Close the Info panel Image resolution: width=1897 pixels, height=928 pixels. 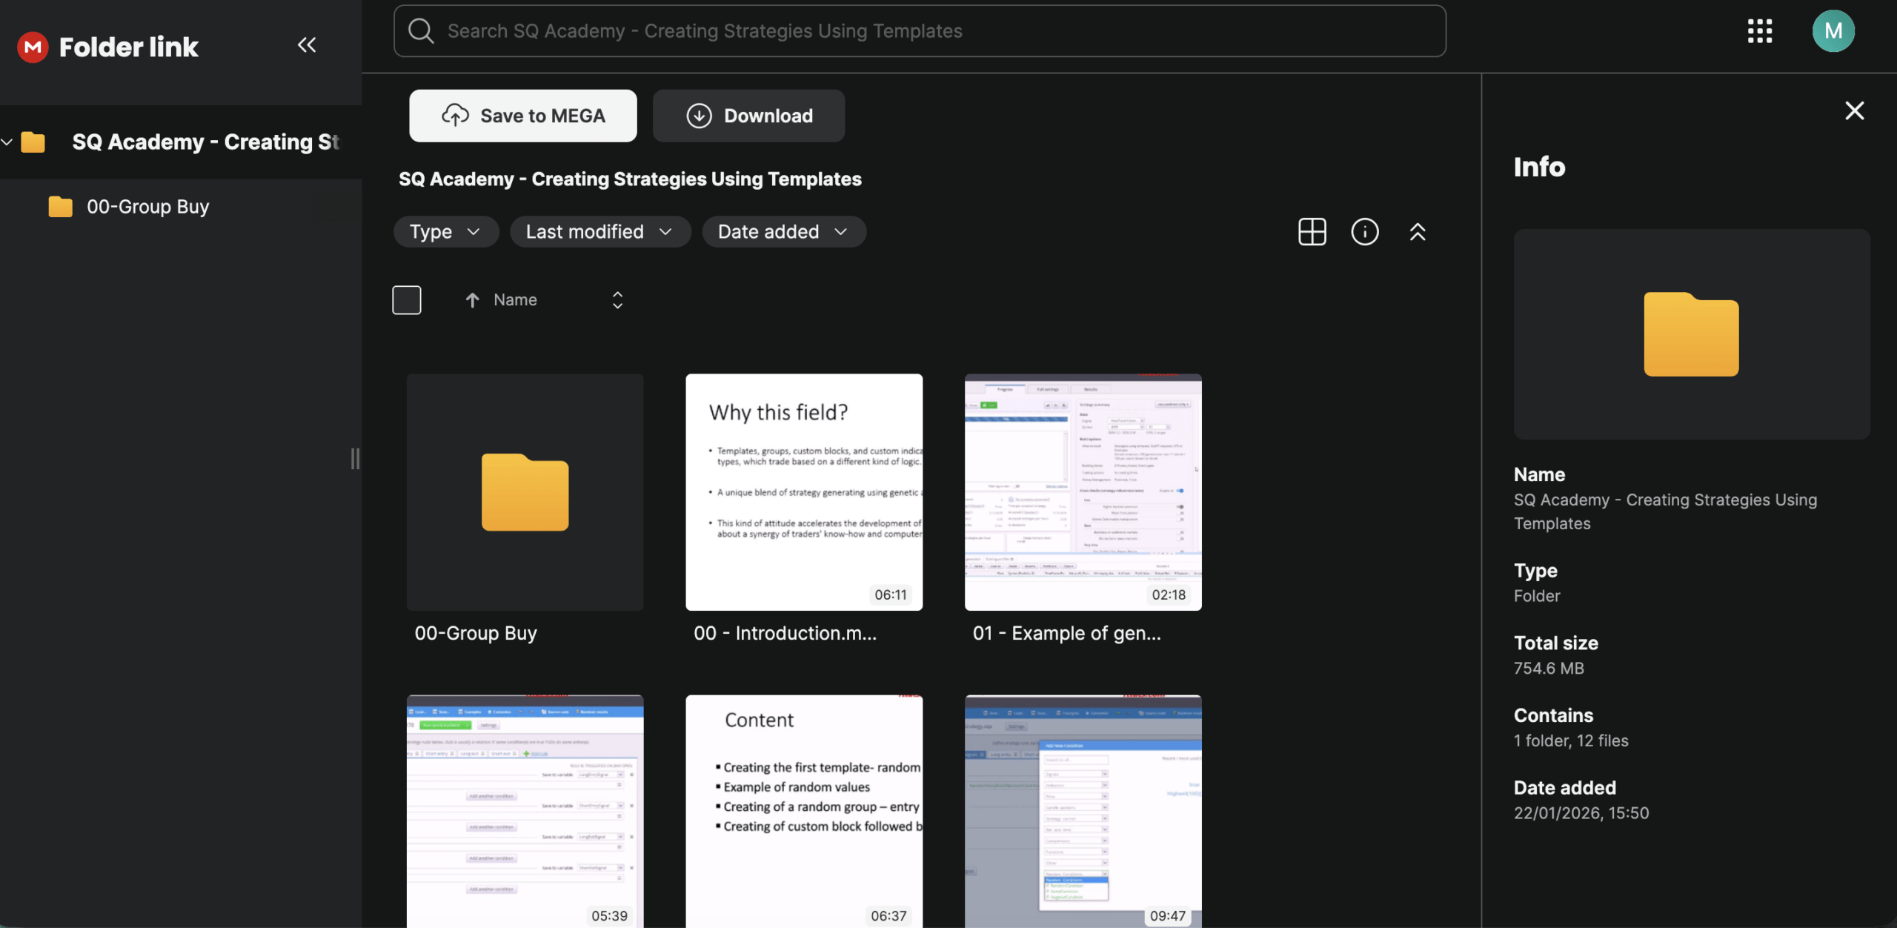pyautogui.click(x=1854, y=111)
